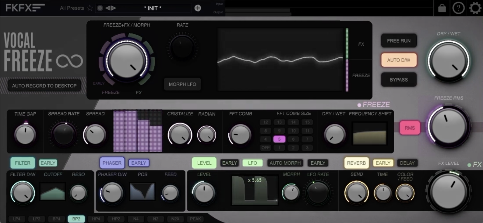This screenshot has height=223, width=483.
Task: Select FFT comb size 12
Action: tap(265, 122)
